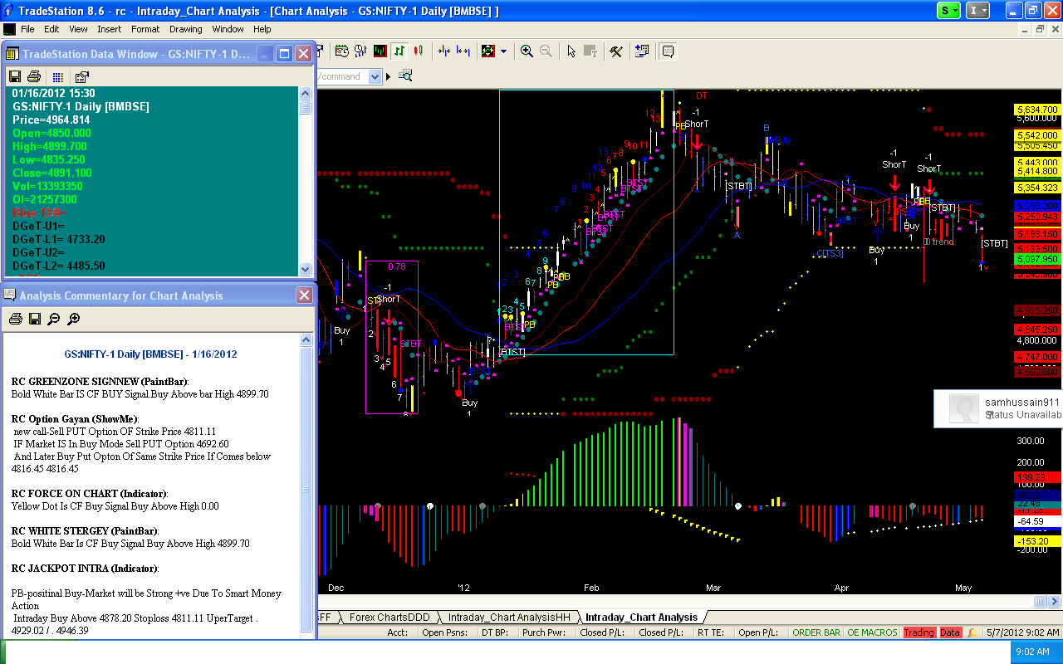
Task: Open the Window menu
Action: coord(228,29)
